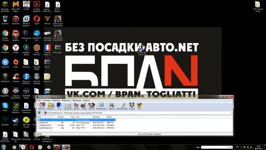Open the GTA Criminal Russia desktop folder

(x=258, y=7)
